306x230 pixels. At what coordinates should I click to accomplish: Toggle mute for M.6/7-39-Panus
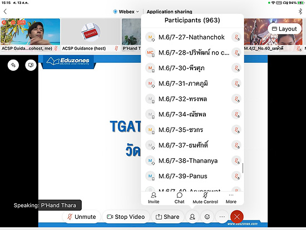click(x=236, y=177)
